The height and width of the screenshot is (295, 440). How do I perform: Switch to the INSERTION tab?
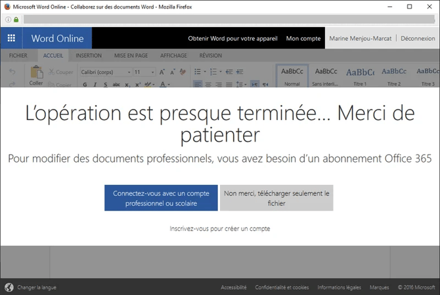click(x=89, y=56)
